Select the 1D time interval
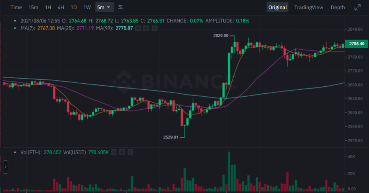Image resolution: width=369 pixels, height=193 pixels. (x=74, y=7)
